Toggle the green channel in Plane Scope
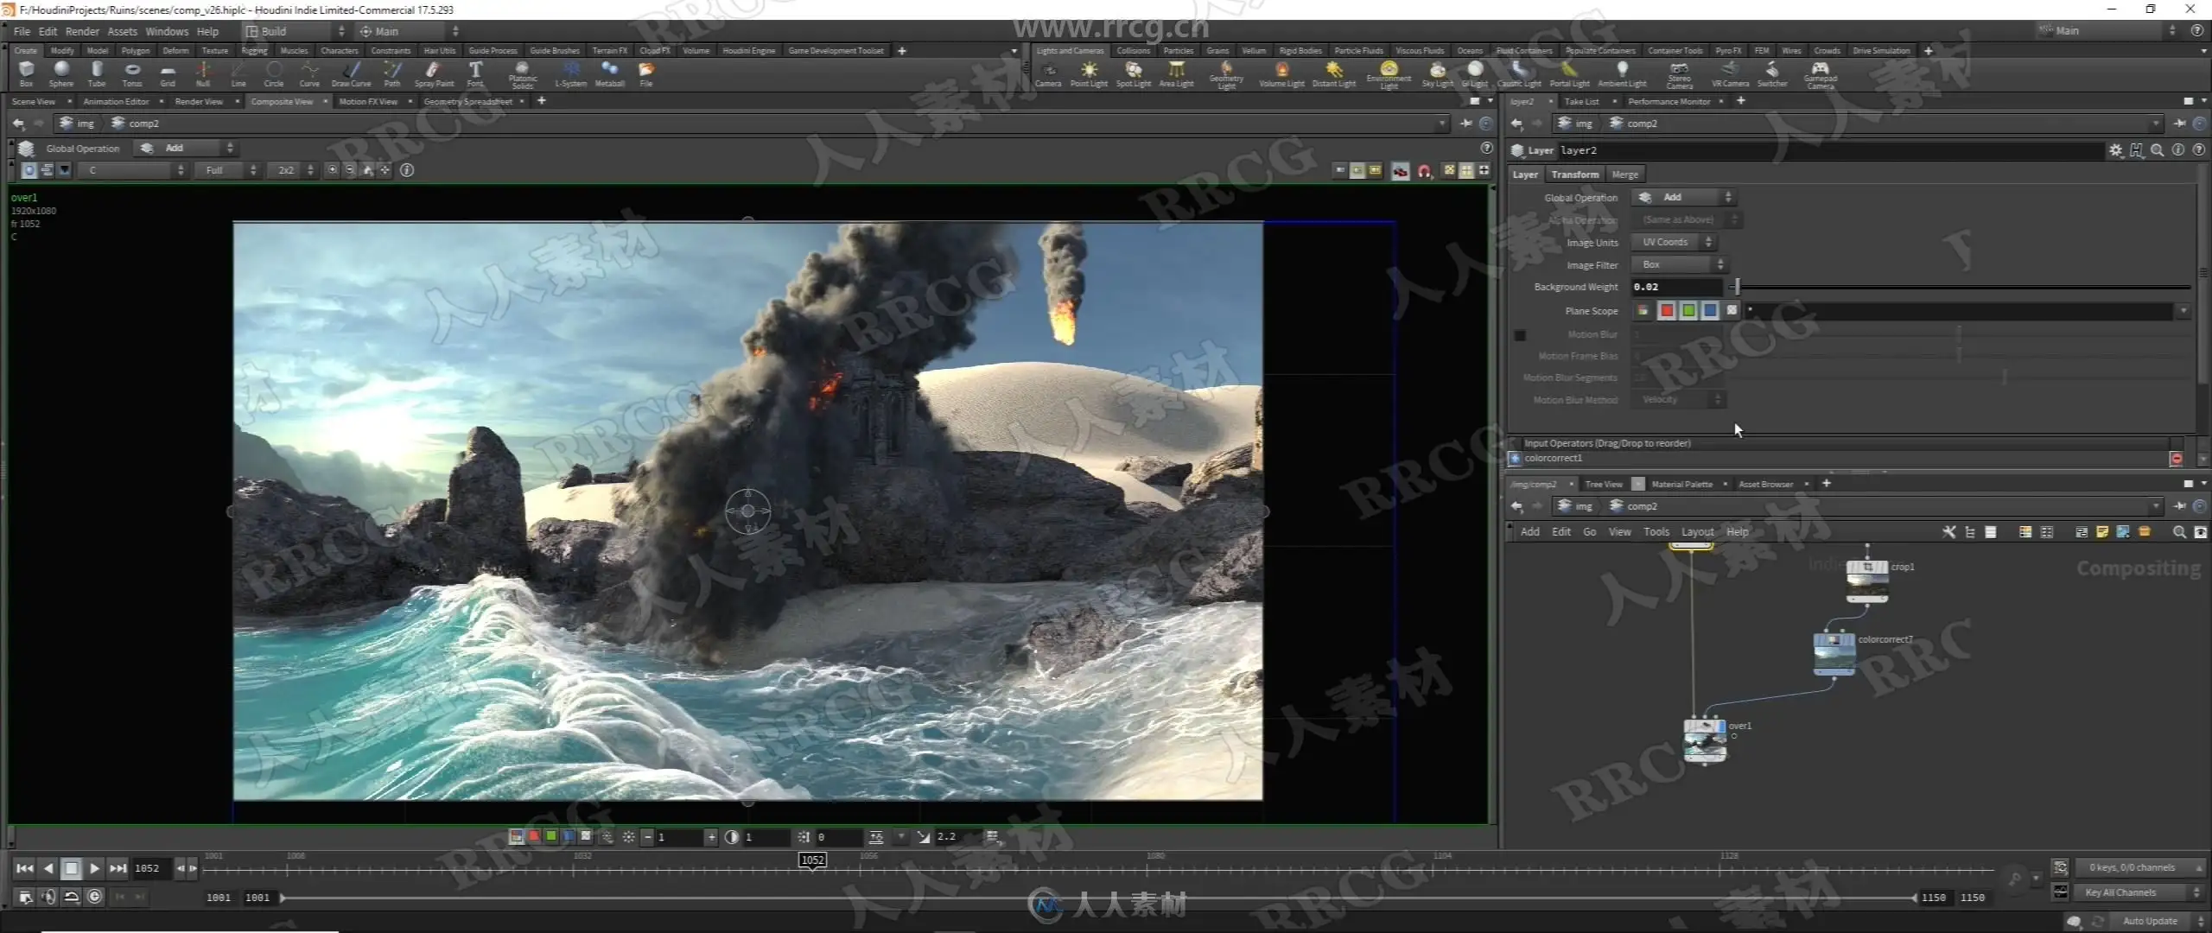Image resolution: width=2212 pixels, height=933 pixels. [x=1688, y=311]
